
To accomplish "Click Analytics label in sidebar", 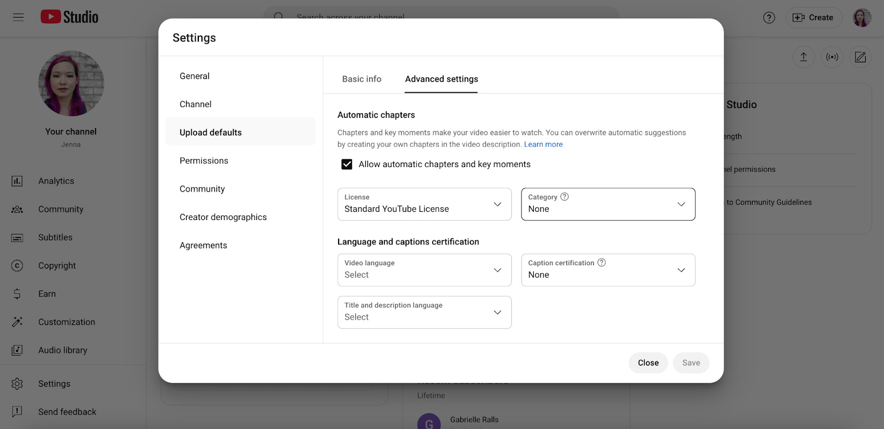I will tap(56, 181).
